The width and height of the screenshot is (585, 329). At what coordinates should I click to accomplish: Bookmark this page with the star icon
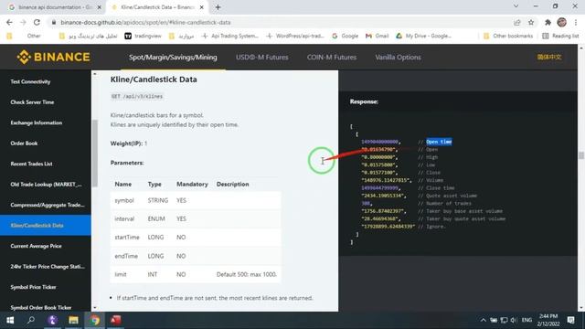[531, 22]
